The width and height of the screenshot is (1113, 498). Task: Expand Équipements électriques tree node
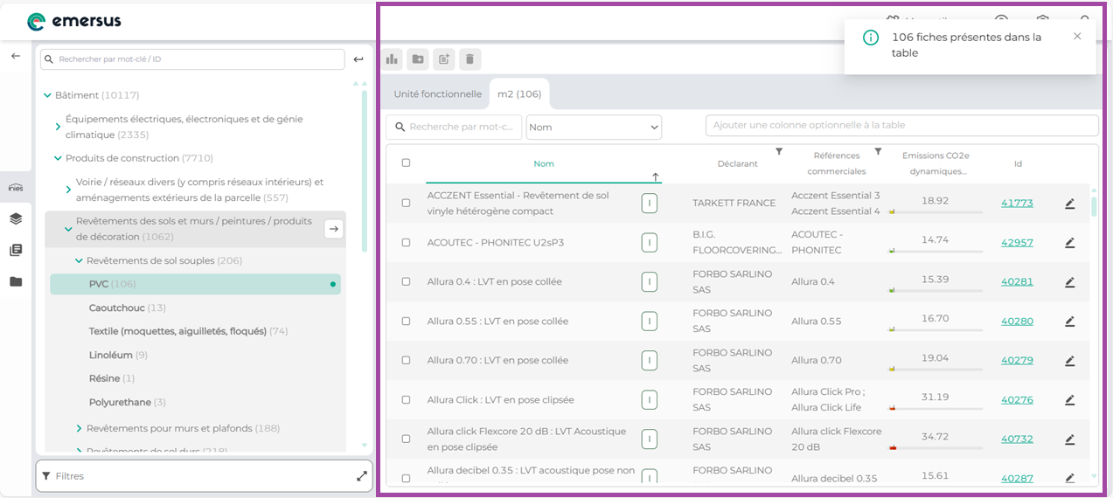58,127
